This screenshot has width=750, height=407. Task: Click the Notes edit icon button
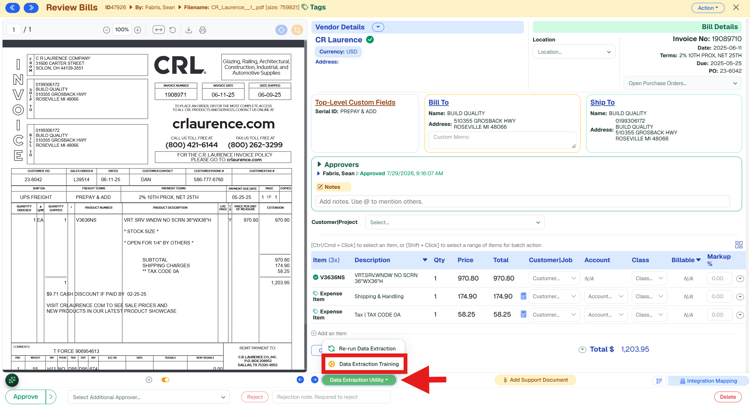tap(333, 187)
